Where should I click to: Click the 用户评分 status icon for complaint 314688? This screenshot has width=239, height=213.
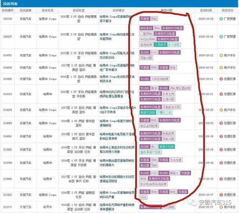(221, 67)
